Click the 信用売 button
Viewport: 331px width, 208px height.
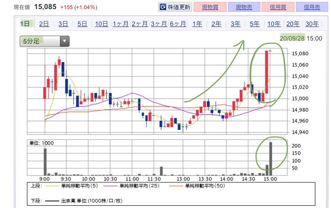(312, 7)
